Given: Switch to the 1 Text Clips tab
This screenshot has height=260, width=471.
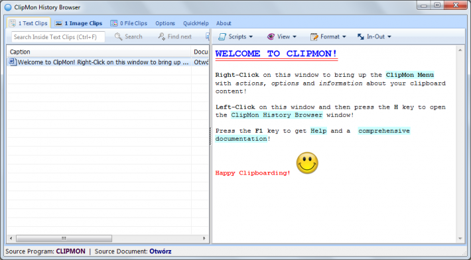Looking at the screenshot, I should 29,23.
